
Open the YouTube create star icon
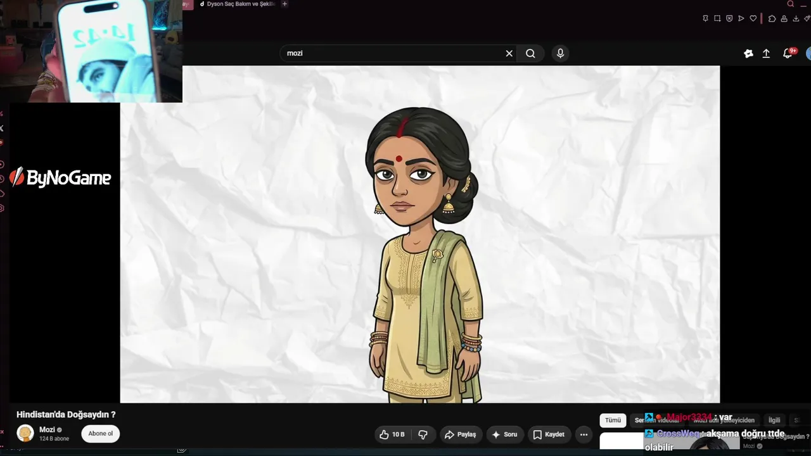(748, 54)
